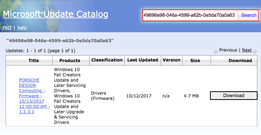Click the help link
The image size is (261, 135).
pyautogui.click(x=22, y=28)
